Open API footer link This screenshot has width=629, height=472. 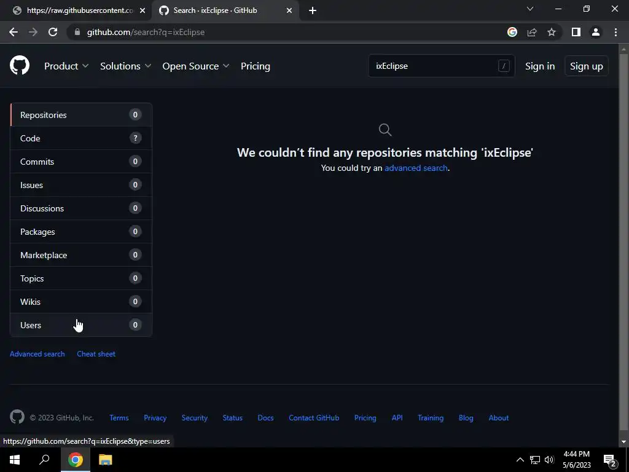[x=397, y=417]
